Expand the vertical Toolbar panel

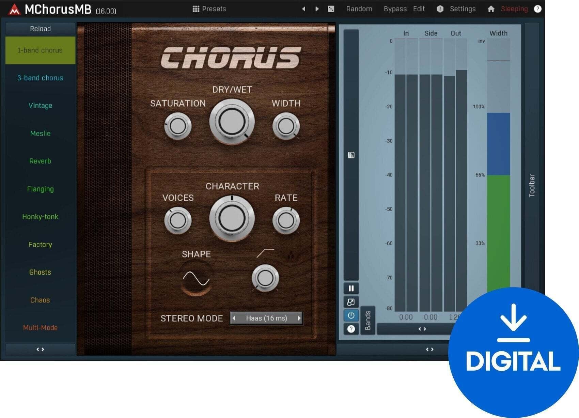coord(532,186)
